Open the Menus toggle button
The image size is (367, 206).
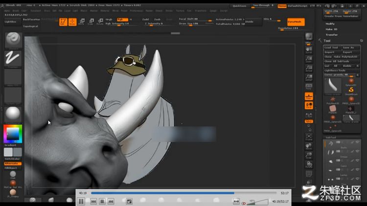[282, 6]
